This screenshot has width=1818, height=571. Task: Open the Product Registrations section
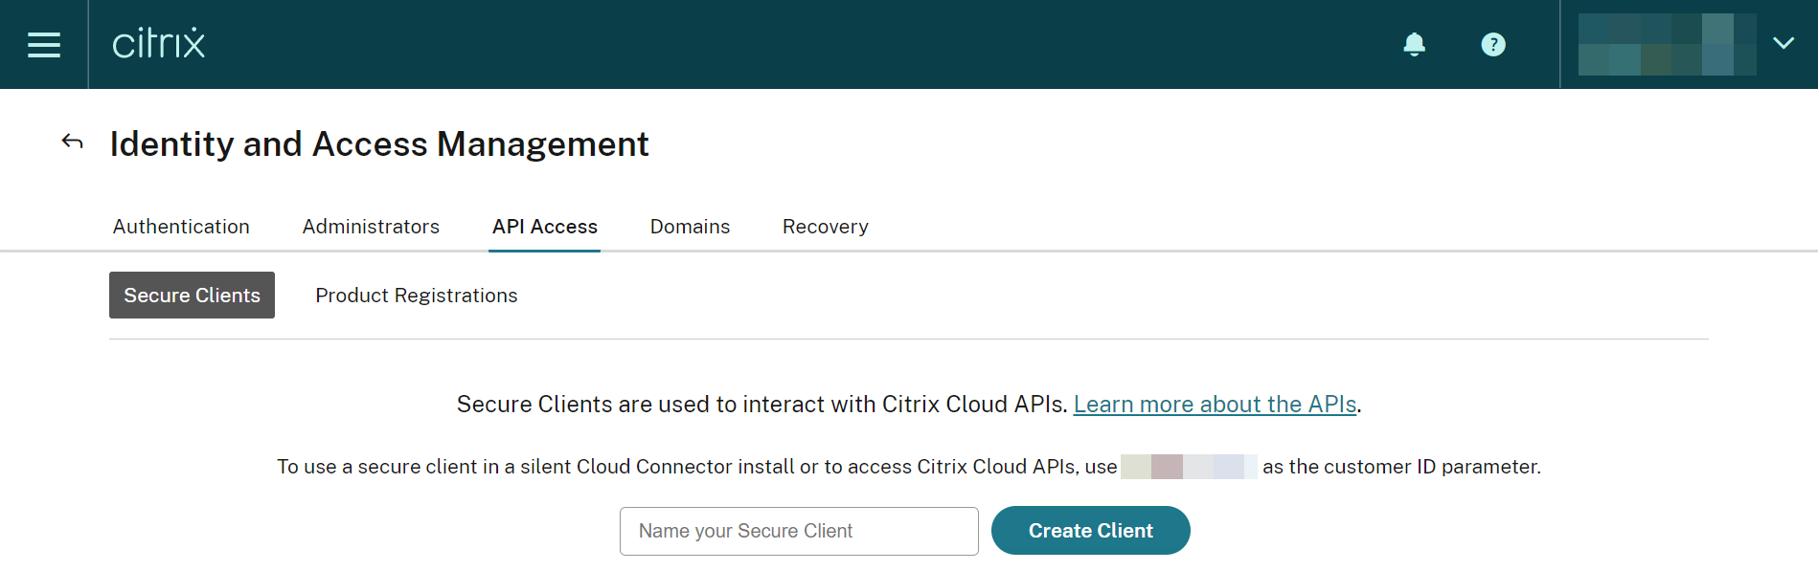417,296
